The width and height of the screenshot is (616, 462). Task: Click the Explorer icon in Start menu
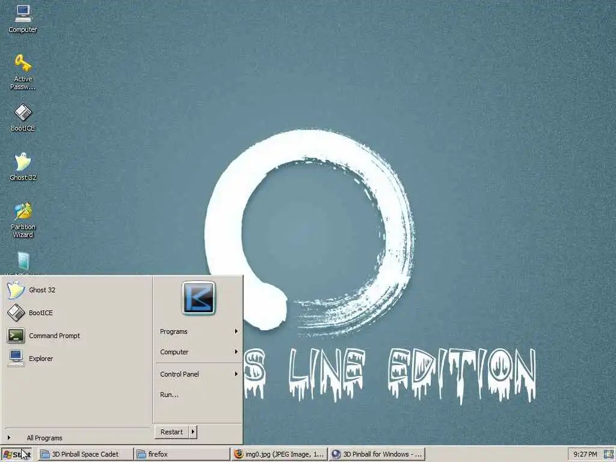(x=16, y=359)
